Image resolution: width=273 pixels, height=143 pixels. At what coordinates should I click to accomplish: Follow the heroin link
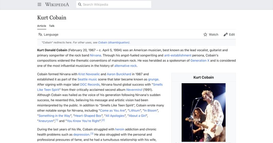[x=120, y=129]
